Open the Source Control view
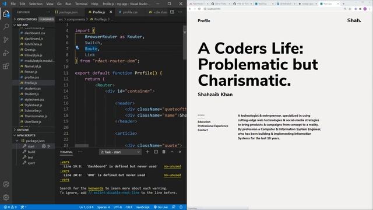 click(x=6, y=40)
